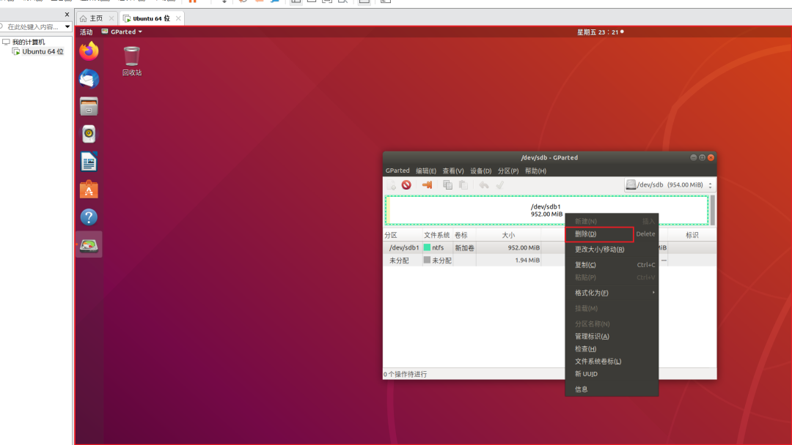
Task: Open the Files manager dock icon
Action: pyautogui.click(x=89, y=106)
